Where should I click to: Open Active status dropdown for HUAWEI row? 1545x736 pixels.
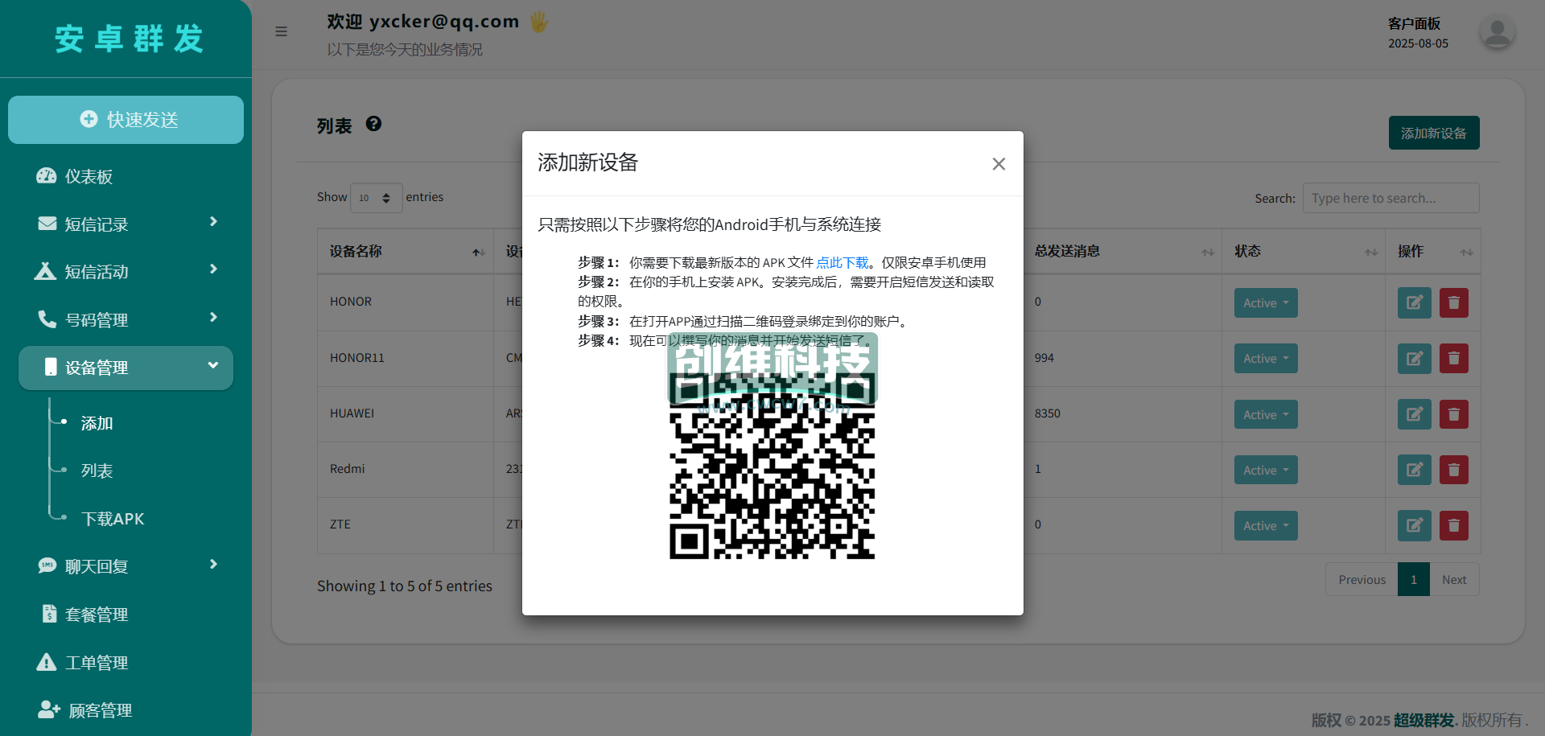[x=1266, y=414]
